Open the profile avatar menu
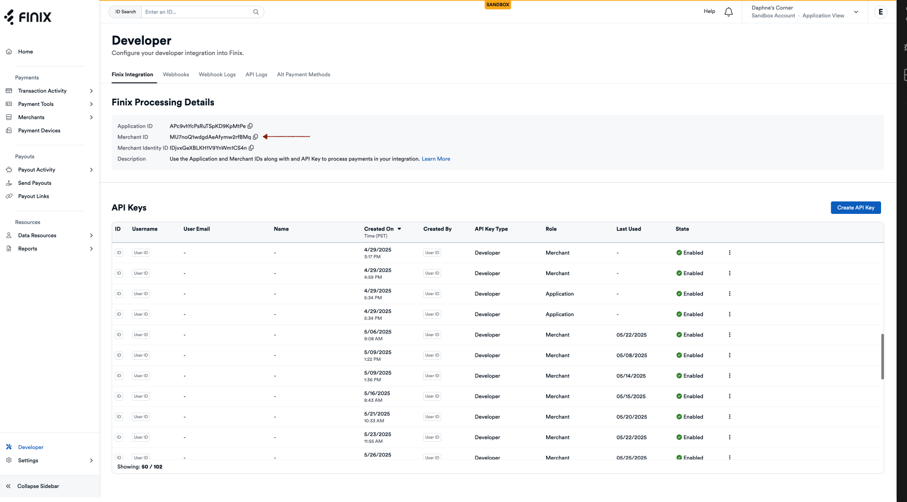 click(x=881, y=11)
